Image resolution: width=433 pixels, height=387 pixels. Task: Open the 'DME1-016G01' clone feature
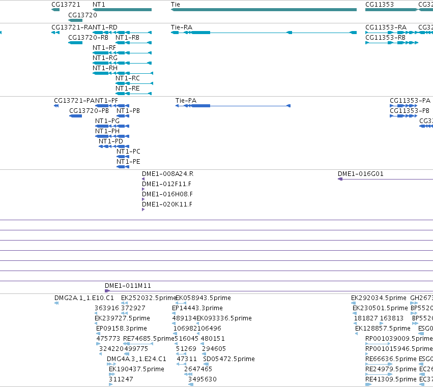(385, 179)
